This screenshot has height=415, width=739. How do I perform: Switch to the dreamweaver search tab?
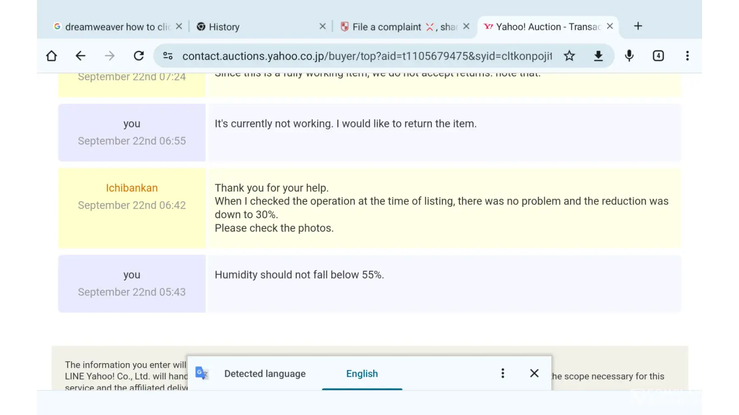click(x=112, y=27)
